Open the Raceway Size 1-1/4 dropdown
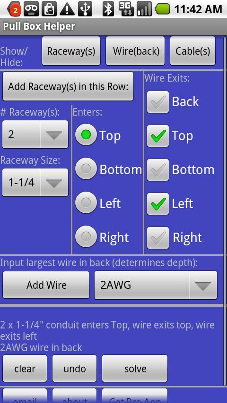This screenshot has width=227, height=403. pos(35,183)
